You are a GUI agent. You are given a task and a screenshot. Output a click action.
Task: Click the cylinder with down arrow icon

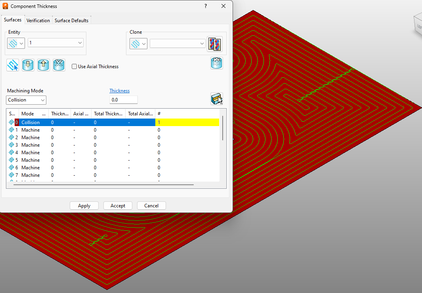[x=28, y=65]
